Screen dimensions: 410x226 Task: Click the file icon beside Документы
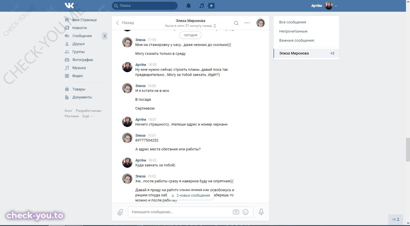click(67, 97)
